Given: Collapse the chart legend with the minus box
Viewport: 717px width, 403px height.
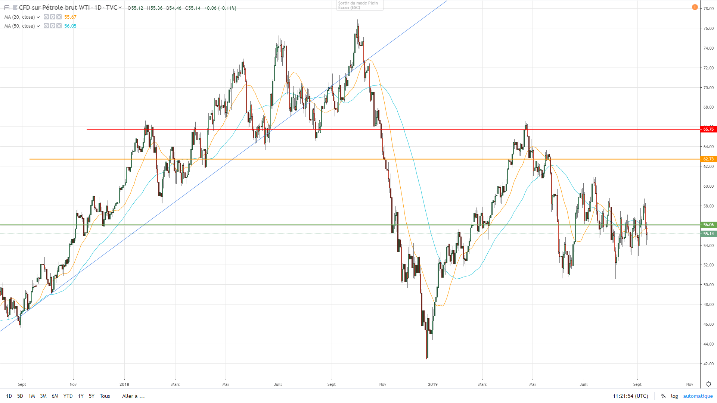Looking at the screenshot, I should 7,8.
